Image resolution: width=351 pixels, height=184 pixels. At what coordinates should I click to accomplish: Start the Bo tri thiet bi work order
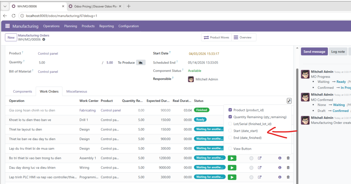click(232, 158)
